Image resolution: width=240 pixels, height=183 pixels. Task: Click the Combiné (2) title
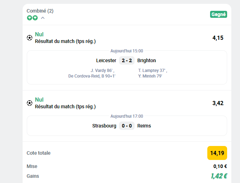coord(40,11)
